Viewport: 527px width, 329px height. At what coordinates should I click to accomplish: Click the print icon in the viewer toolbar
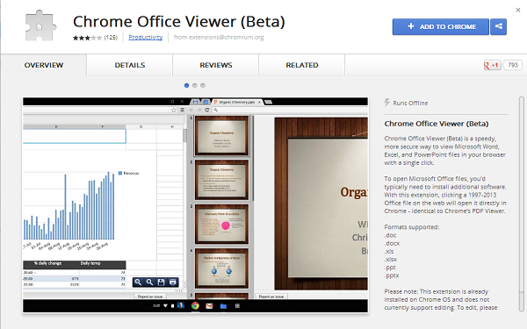click(x=172, y=283)
